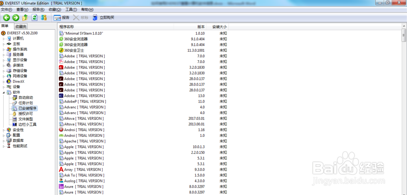Open the 报告 report toolbar button

(x=62, y=18)
